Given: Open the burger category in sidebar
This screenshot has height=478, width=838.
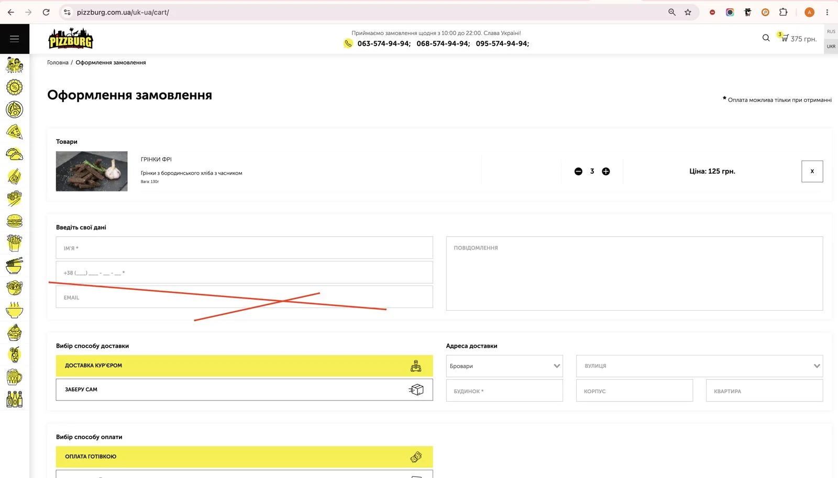Looking at the screenshot, I should (15, 221).
